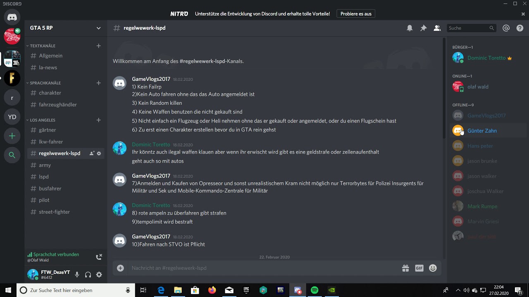The image size is (529, 297).
Task: Open the help question mark icon
Action: pyautogui.click(x=520, y=28)
